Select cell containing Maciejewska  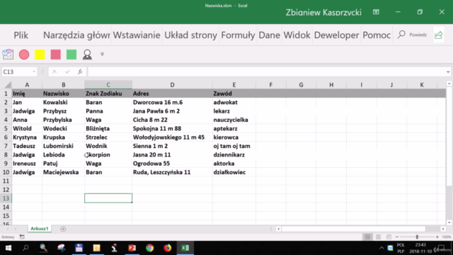[x=63, y=172]
